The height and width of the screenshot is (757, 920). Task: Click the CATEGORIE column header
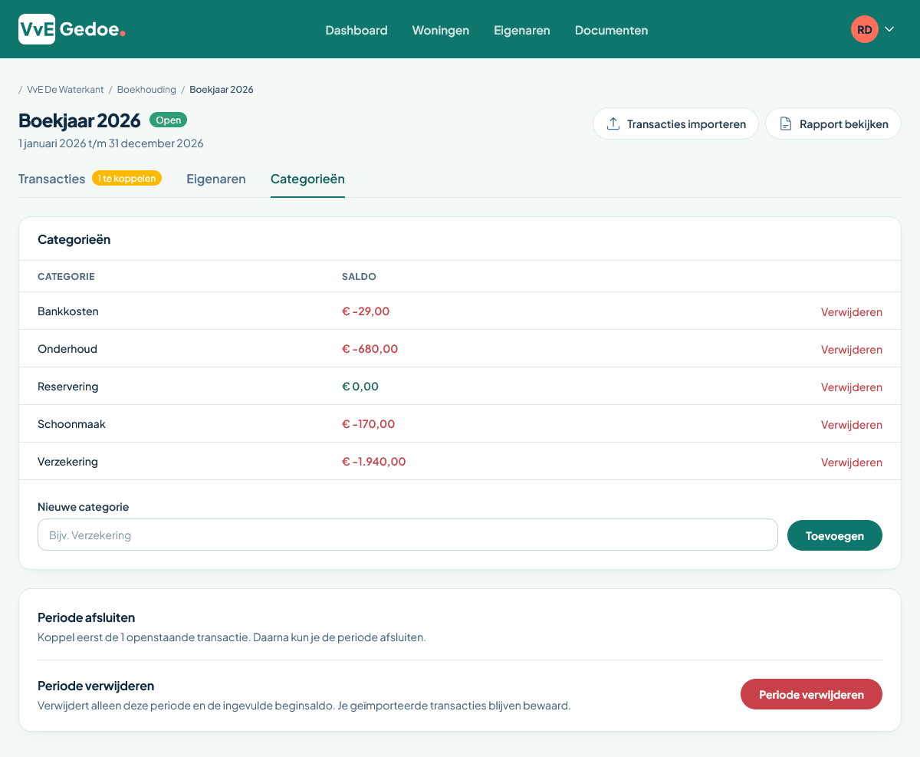66,277
